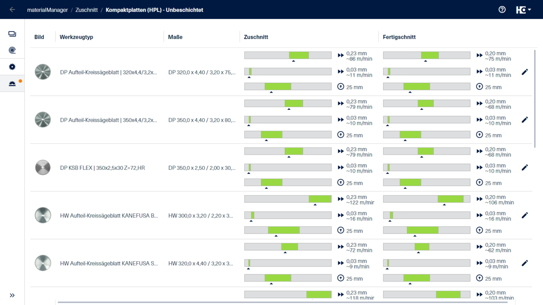Edit the DP Aufteil-Kreissägeblatt 320x4,4 row
The height and width of the screenshot is (305, 543).
coord(524,72)
